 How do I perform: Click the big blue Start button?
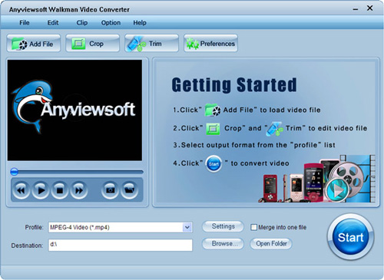pyautogui.click(x=350, y=237)
